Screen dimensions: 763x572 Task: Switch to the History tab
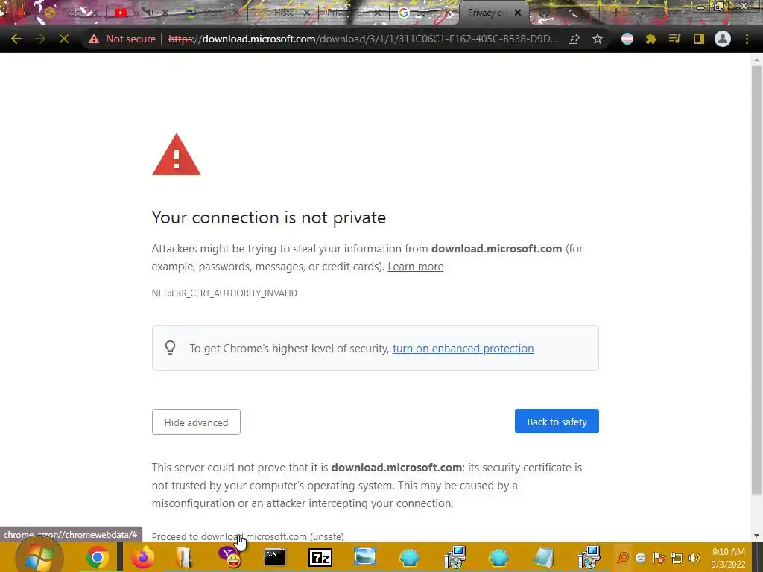coord(283,13)
